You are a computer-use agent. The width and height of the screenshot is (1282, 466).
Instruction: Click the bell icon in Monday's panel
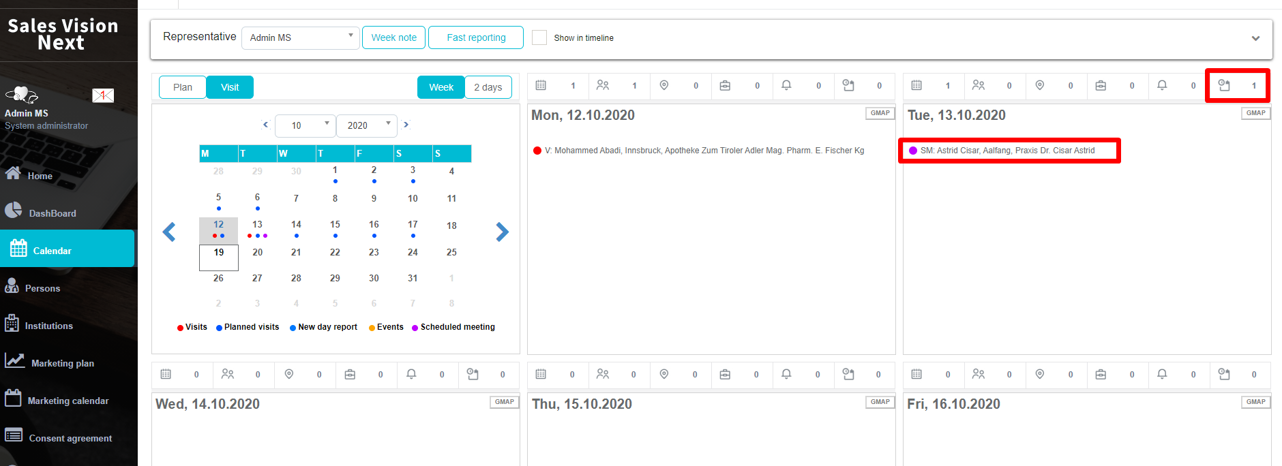(786, 85)
